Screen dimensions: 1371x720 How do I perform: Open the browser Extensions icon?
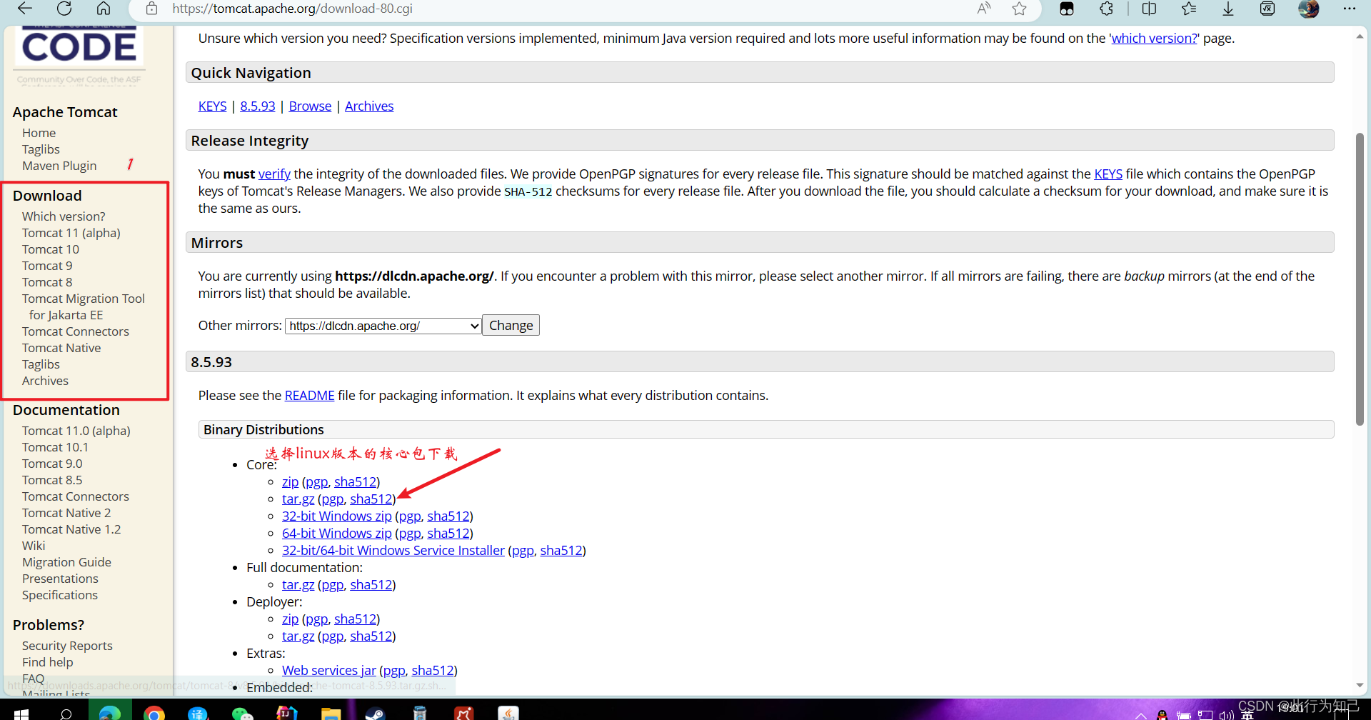1106,9
